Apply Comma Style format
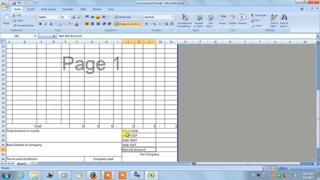Screen dimensions: 320x180 click(x=160, y=24)
